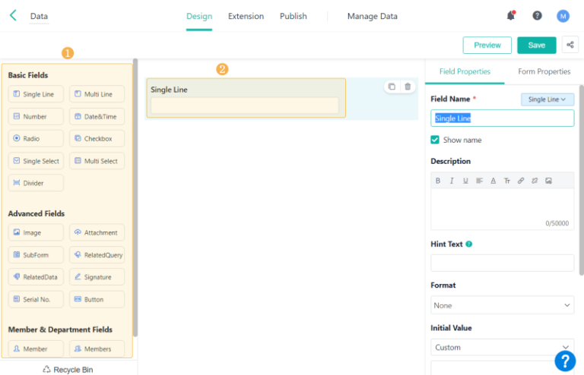Click the Hint Text input box
Image resolution: width=584 pixels, height=375 pixels.
pyautogui.click(x=502, y=263)
